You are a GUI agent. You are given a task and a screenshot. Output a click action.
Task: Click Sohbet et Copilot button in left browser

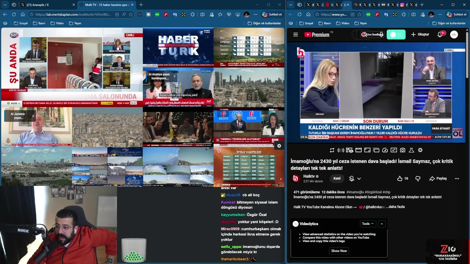(272, 14)
